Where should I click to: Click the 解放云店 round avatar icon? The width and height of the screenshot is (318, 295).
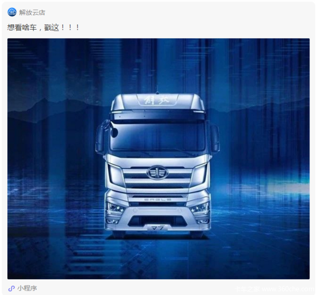(x=12, y=12)
